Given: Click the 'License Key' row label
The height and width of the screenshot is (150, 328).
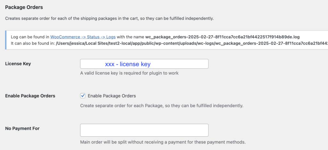Looking at the screenshot, I should 18,64.
